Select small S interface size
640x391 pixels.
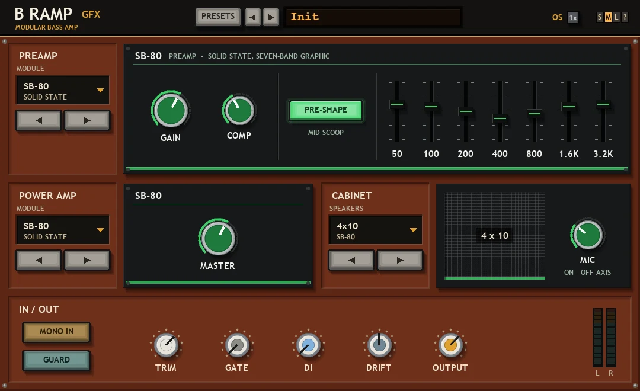(x=600, y=17)
